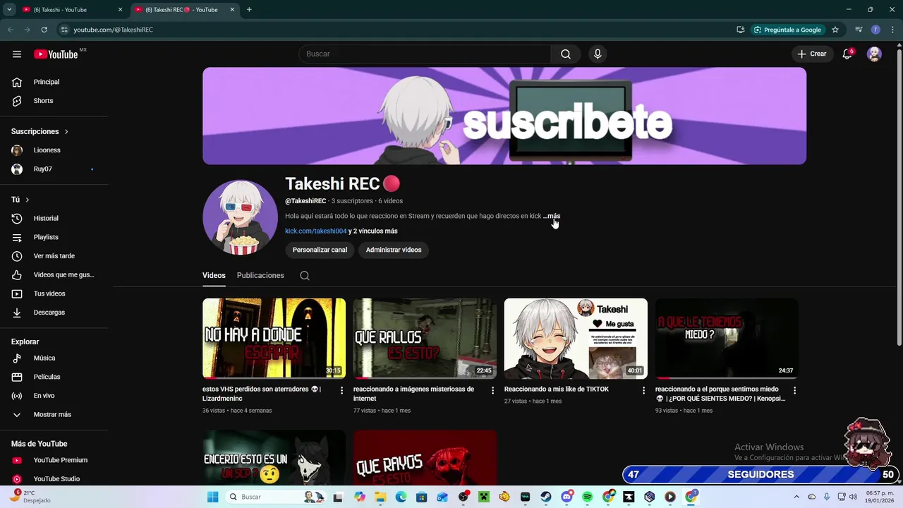Open options for imágenes misteriosas video
The width and height of the screenshot is (903, 508).
tap(493, 390)
